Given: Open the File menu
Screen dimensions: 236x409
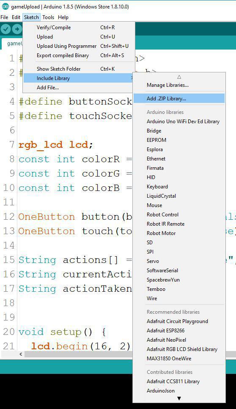Looking at the screenshot, I should pyautogui.click(x=4, y=17).
